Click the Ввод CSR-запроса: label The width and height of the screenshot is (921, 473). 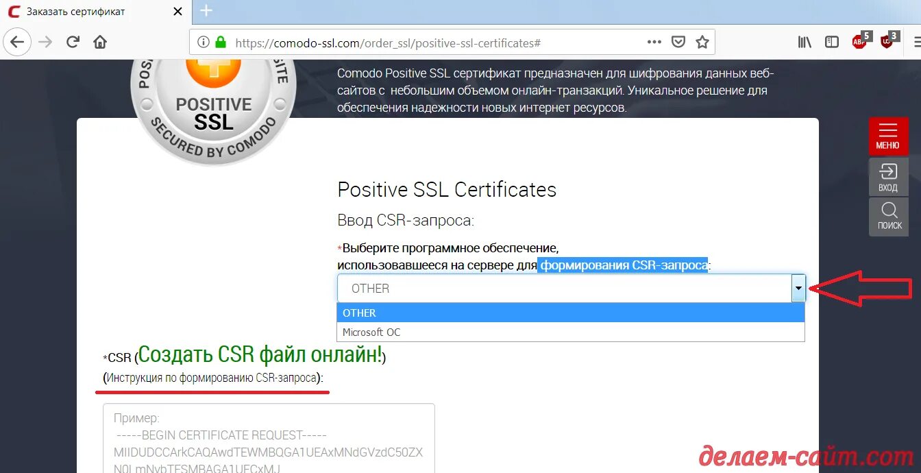(x=406, y=221)
